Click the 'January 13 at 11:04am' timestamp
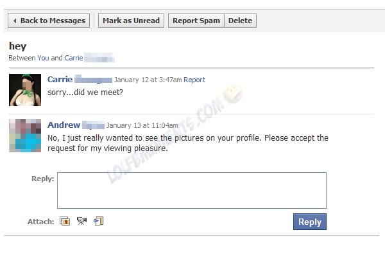The width and height of the screenshot is (385, 257). pyautogui.click(x=142, y=125)
